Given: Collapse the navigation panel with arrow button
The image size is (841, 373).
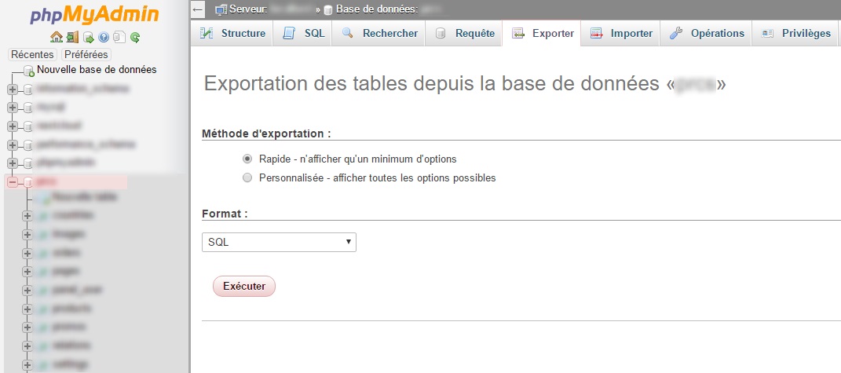Looking at the screenshot, I should pyautogui.click(x=198, y=9).
